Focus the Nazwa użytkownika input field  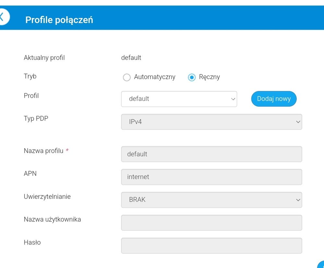pyautogui.click(x=211, y=223)
